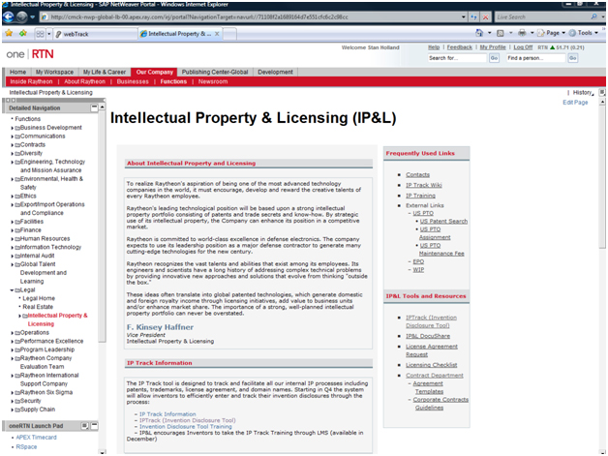Click the Feedback link
608x456 pixels.
coord(460,47)
